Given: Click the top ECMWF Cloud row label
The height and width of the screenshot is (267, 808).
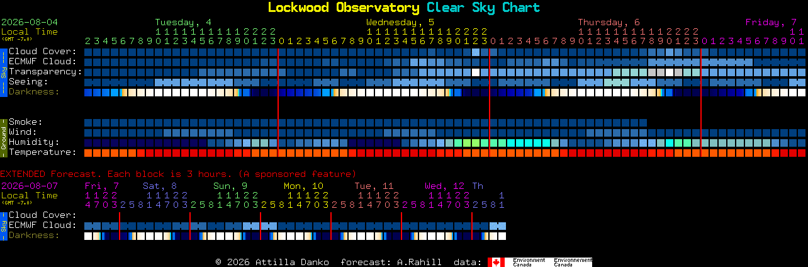Looking at the screenshot, I should [43, 62].
